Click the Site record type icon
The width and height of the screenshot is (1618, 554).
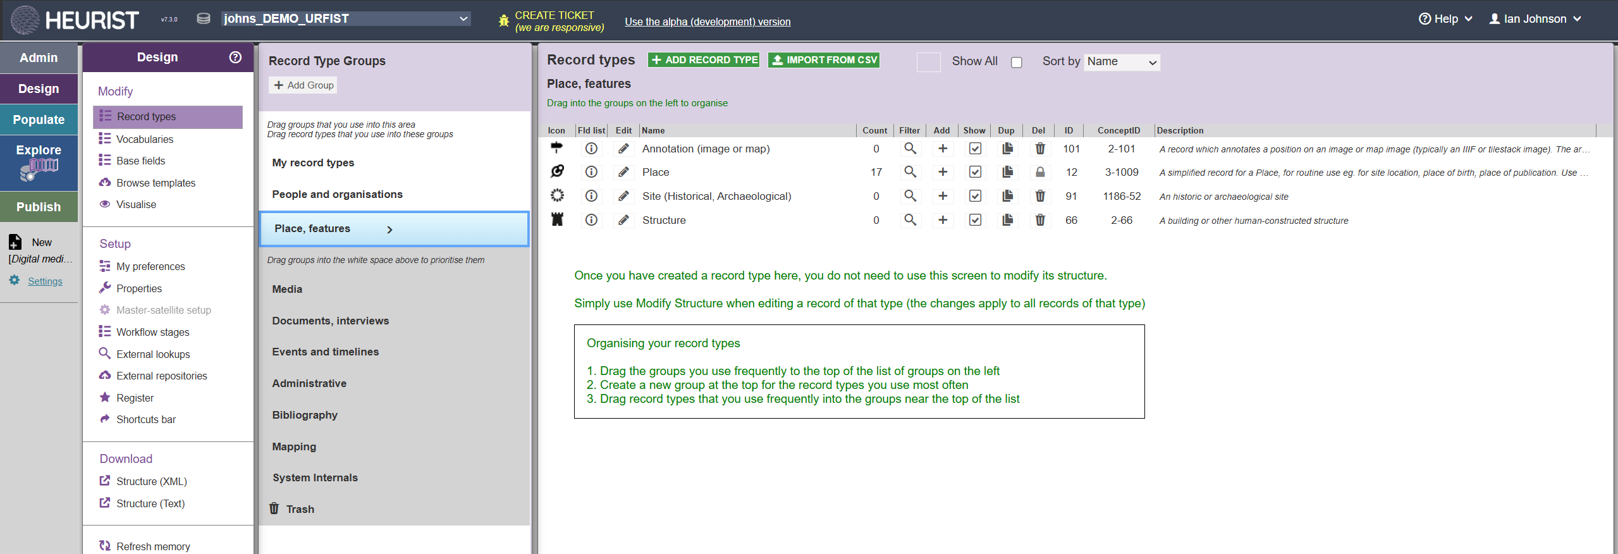[557, 195]
